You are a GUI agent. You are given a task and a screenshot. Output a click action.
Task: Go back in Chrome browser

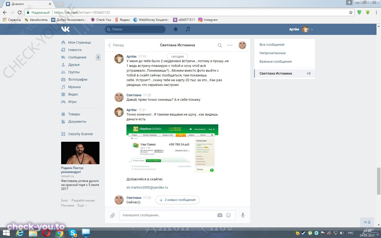click(x=5, y=12)
